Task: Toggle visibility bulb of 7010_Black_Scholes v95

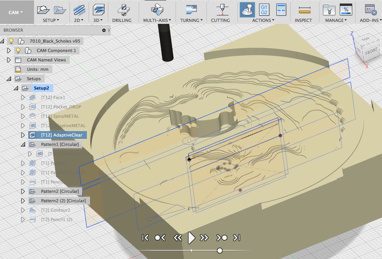Action: pyautogui.click(x=11, y=41)
